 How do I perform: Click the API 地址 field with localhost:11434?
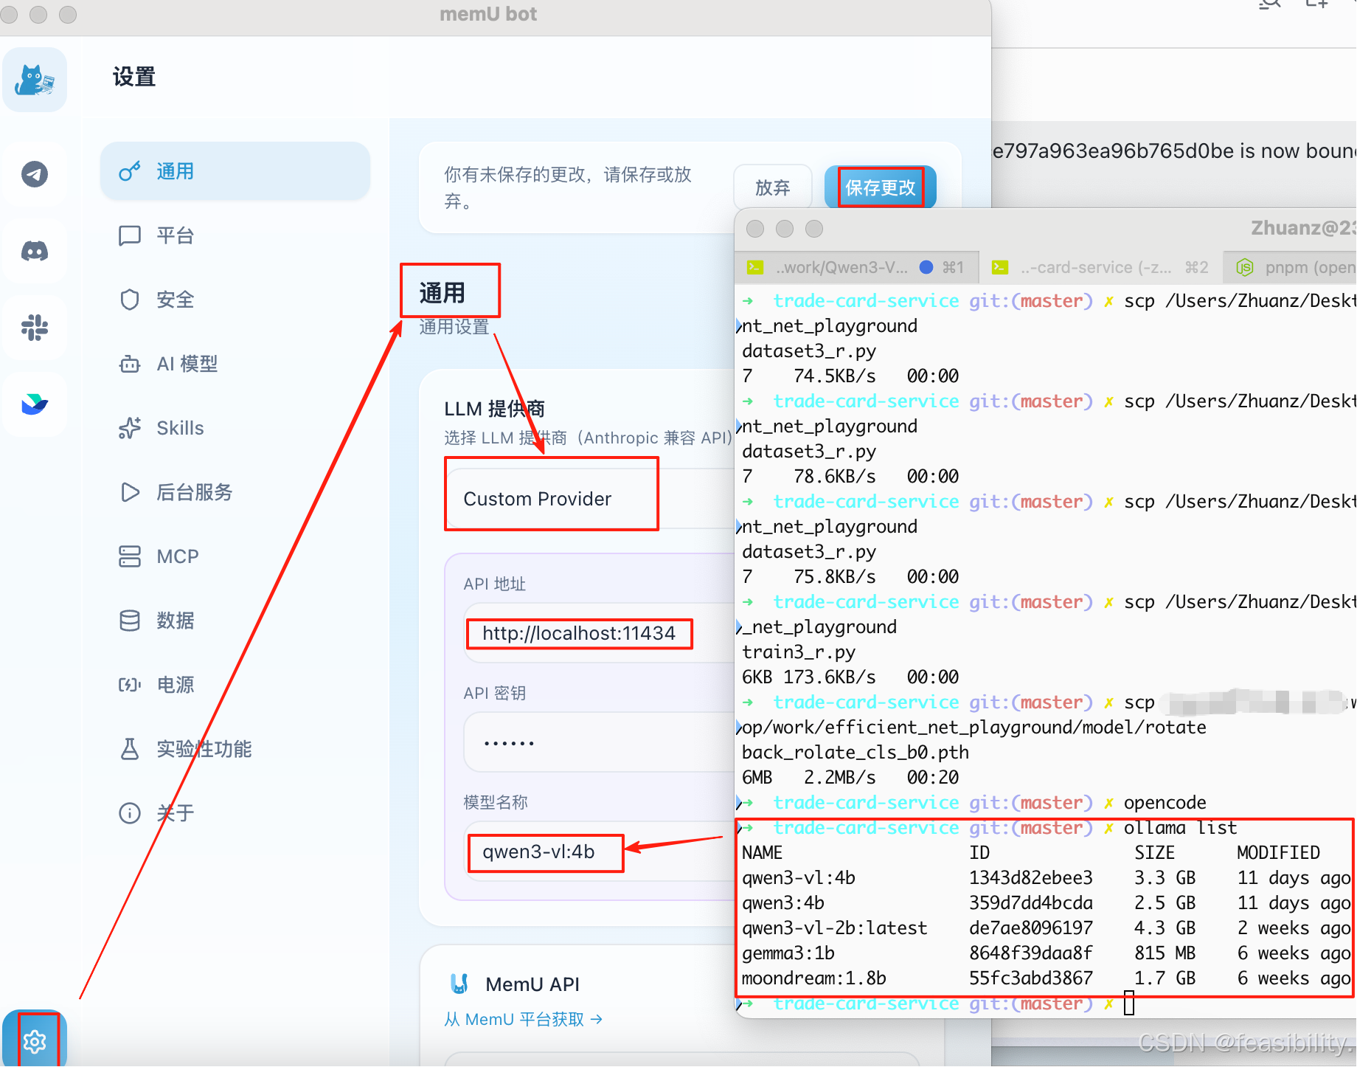(x=599, y=633)
